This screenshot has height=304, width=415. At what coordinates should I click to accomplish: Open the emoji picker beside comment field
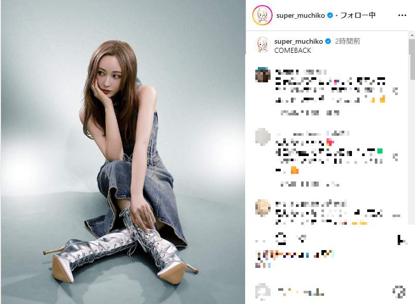(263, 292)
